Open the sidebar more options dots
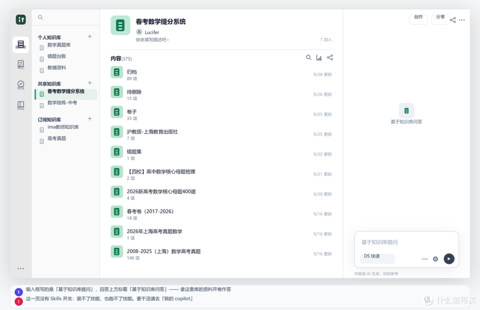This screenshot has width=480, height=310. [x=21, y=269]
